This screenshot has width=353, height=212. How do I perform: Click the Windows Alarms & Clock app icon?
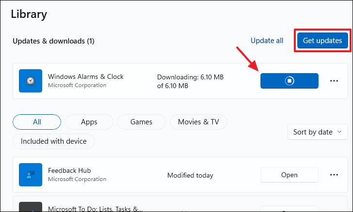tap(31, 81)
